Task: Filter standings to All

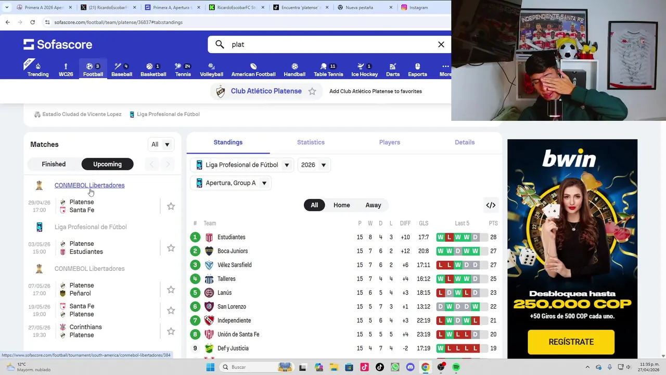Action: coord(314,205)
